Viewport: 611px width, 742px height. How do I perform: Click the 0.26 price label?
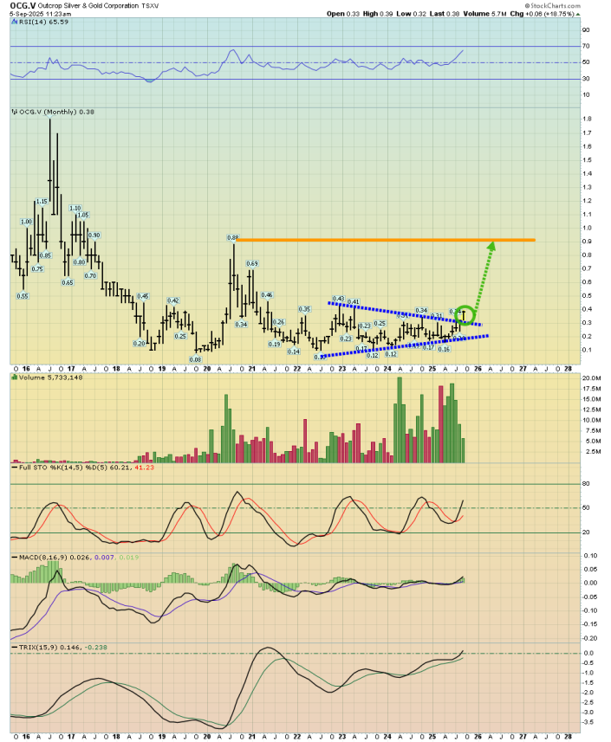(x=278, y=322)
